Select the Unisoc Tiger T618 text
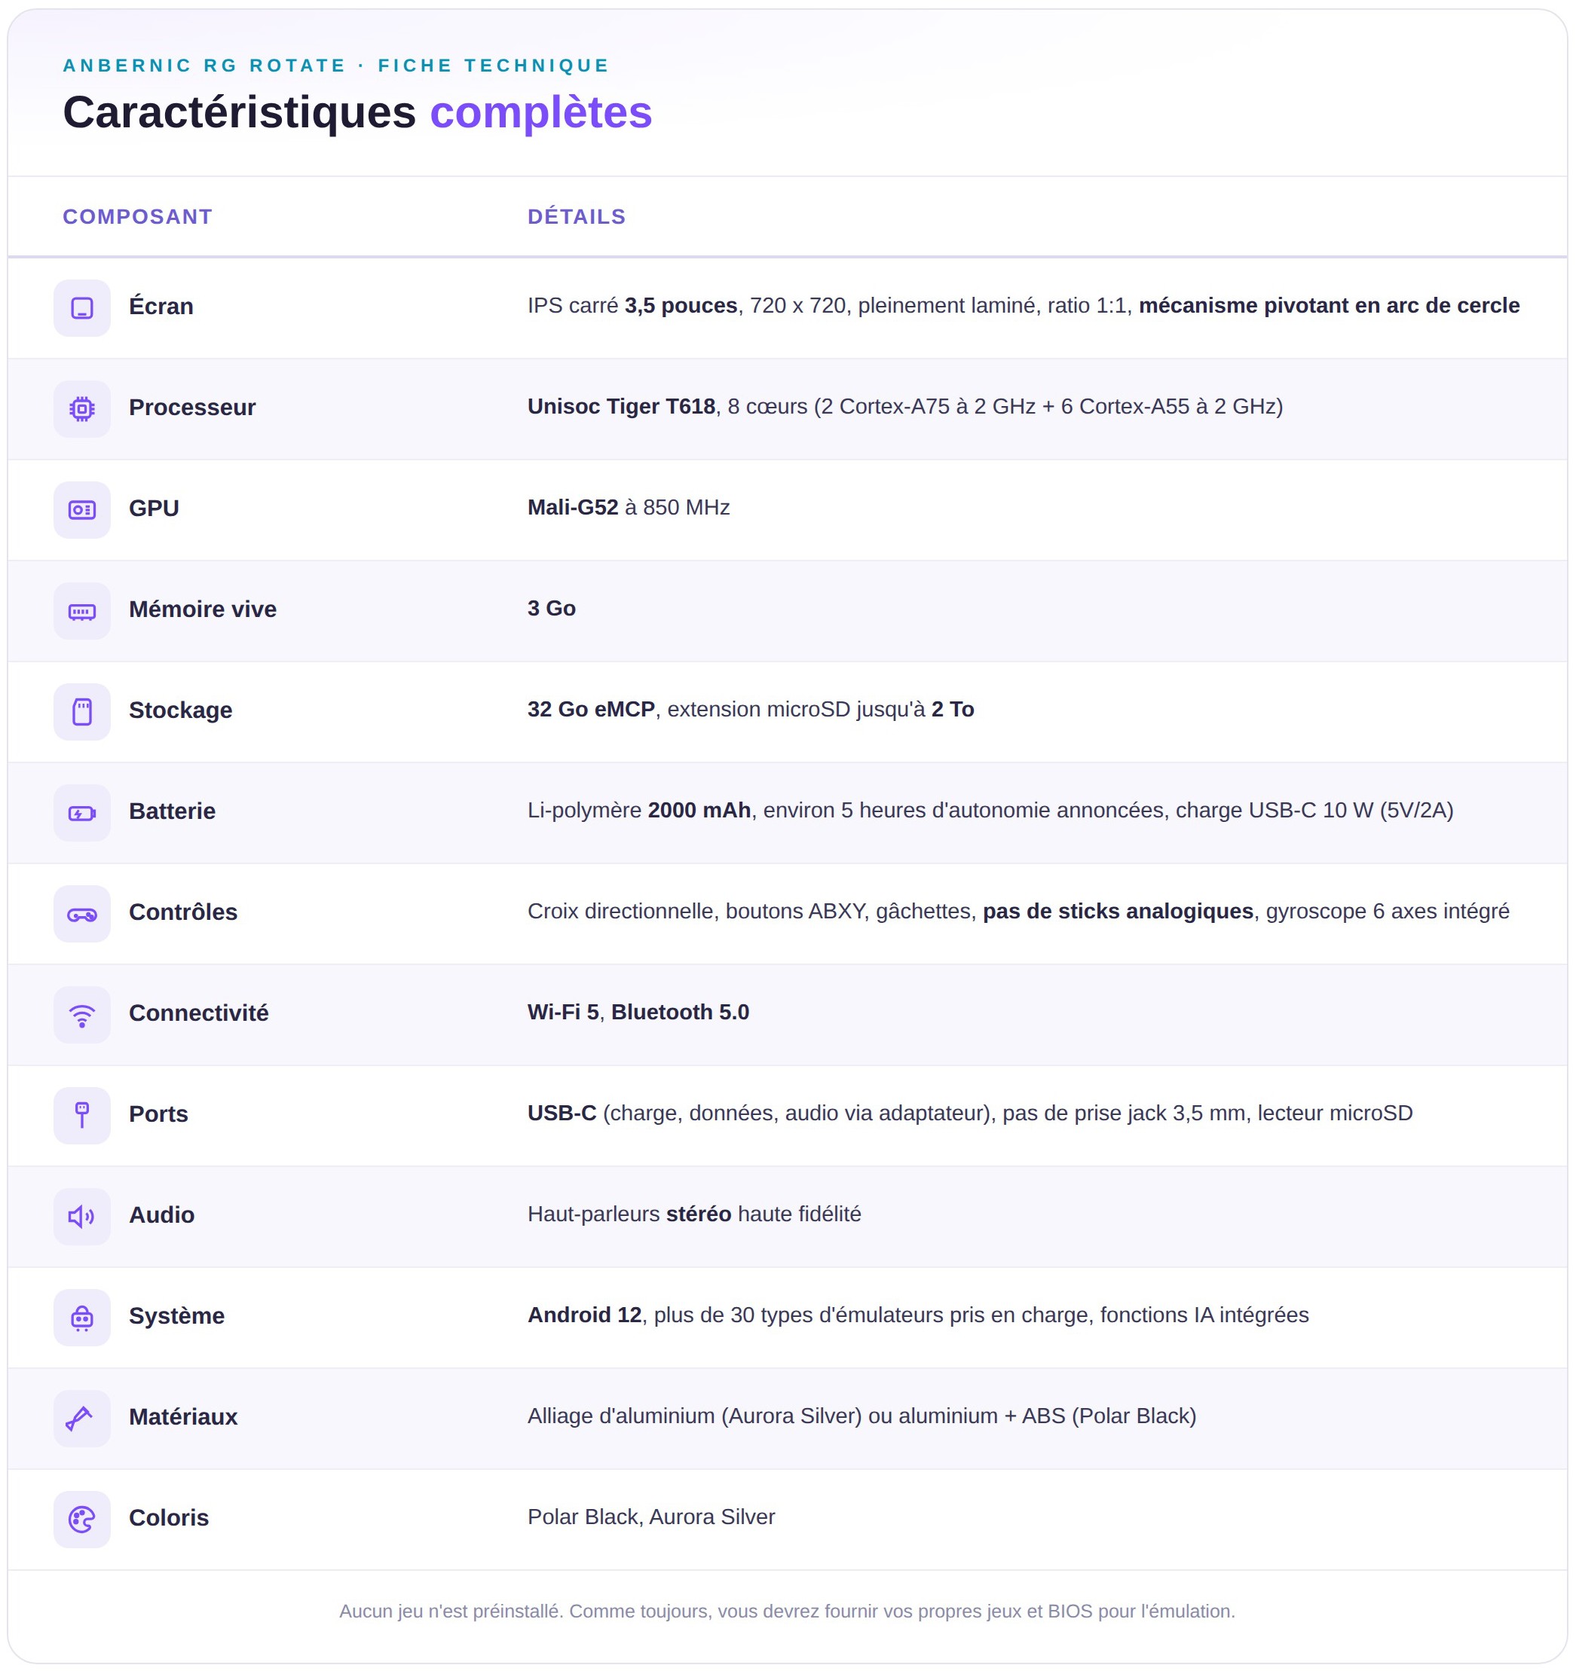The image size is (1576, 1671). point(620,407)
